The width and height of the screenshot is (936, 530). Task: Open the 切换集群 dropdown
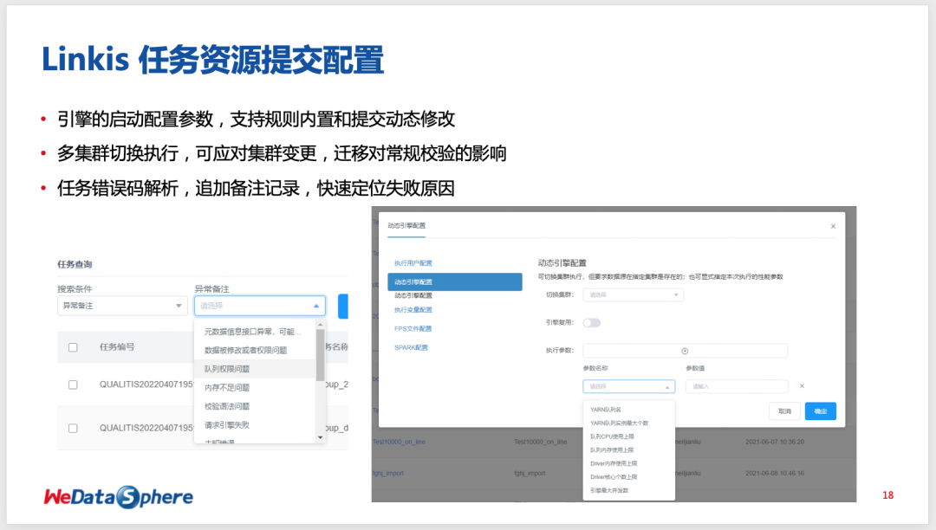coord(633,294)
